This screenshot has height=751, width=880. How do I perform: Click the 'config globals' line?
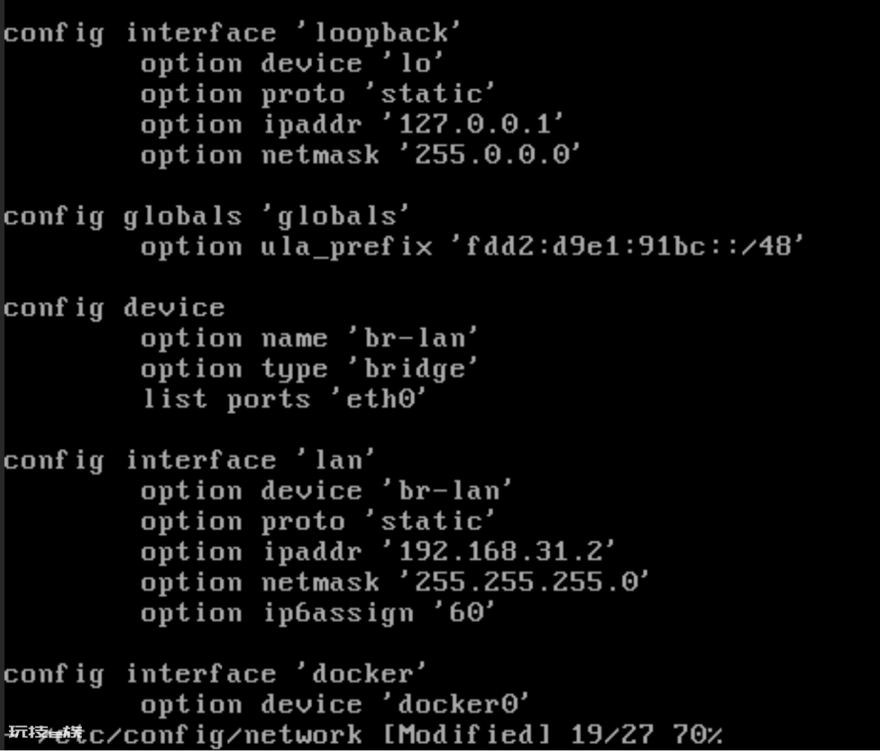(206, 217)
